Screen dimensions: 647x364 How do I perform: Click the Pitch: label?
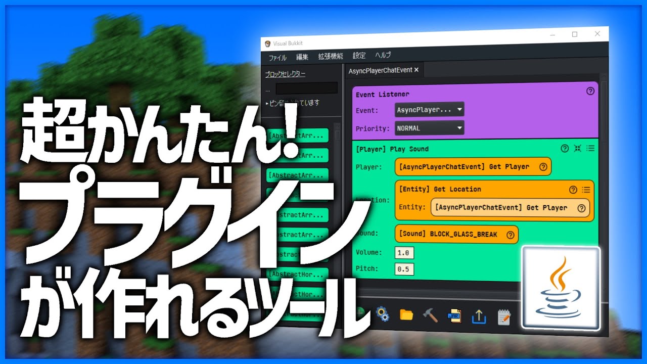[x=367, y=269]
